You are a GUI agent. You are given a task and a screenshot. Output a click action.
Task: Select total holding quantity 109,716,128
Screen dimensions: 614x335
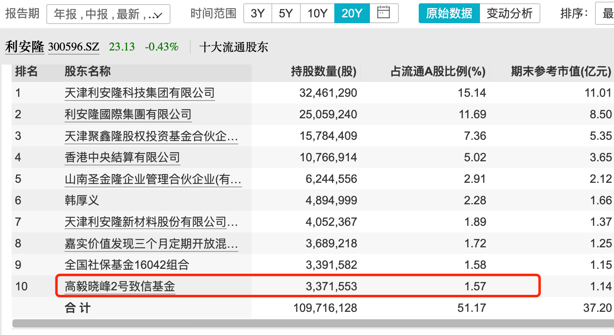[325, 308]
